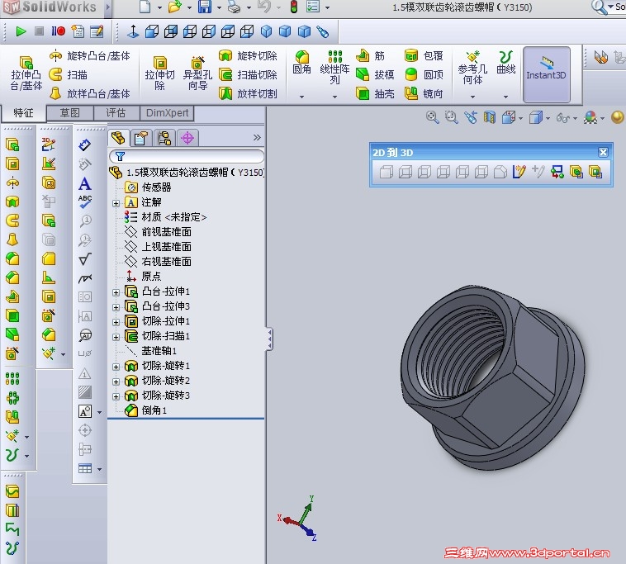The height and width of the screenshot is (564, 626).
Task: Open the 异型孔向导 hole wizard
Action: [197, 73]
